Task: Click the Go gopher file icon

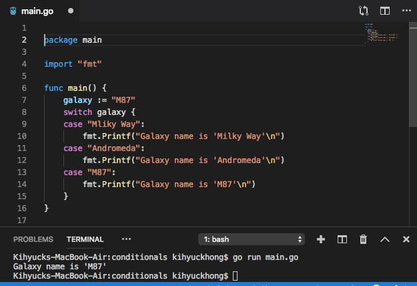Action: [x=13, y=11]
